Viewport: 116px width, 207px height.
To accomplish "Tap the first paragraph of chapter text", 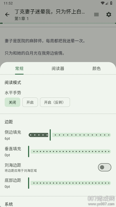I will (45, 41).
